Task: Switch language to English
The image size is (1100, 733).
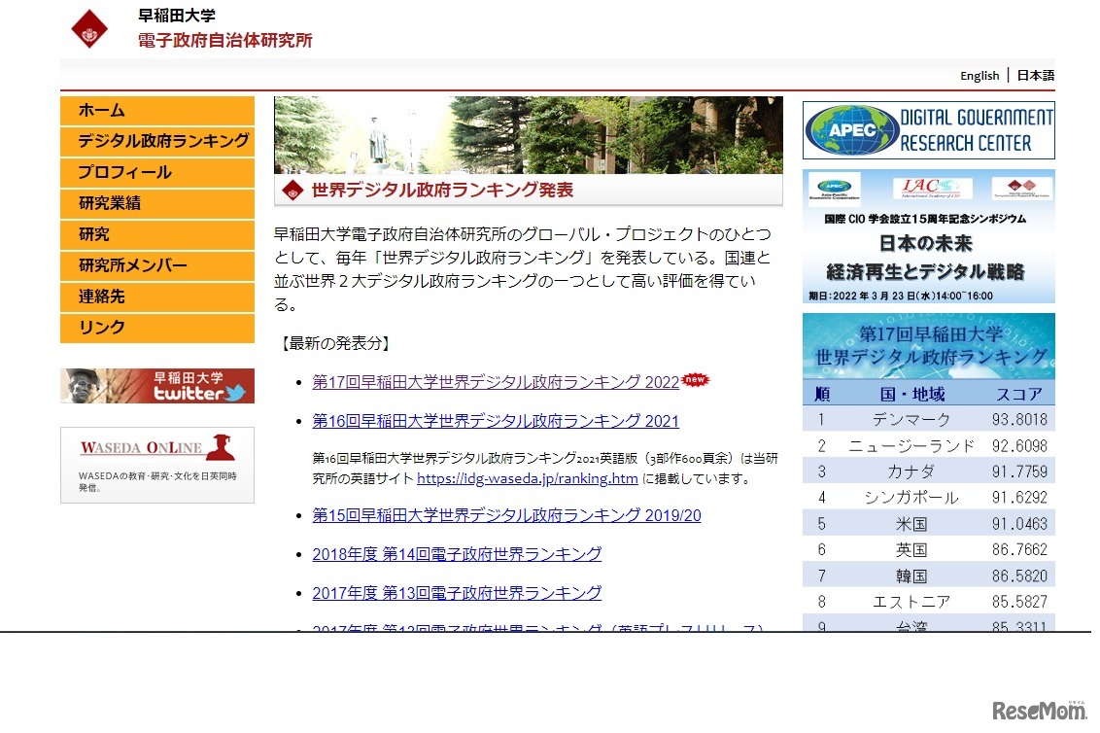Action: click(979, 76)
